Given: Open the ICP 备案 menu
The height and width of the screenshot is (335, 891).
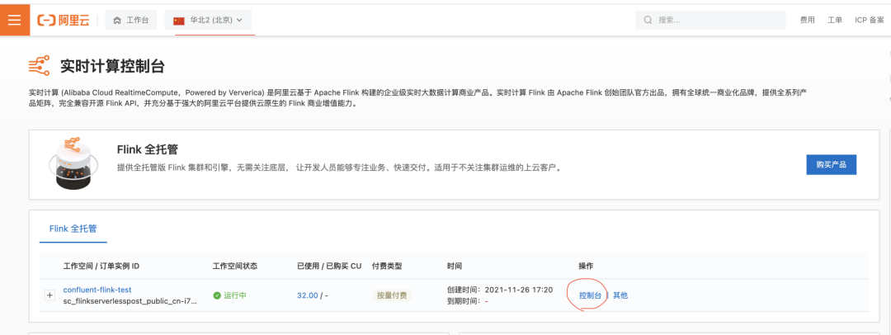Looking at the screenshot, I should 870,20.
